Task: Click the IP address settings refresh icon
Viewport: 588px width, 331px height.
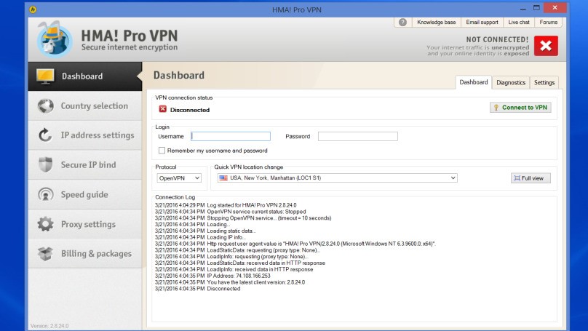Action: click(x=45, y=135)
